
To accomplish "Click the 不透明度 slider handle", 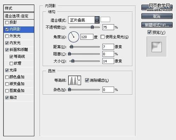I will (x=92, y=27).
